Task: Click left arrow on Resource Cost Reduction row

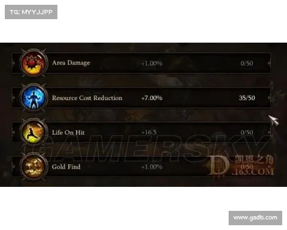Action: (13, 98)
